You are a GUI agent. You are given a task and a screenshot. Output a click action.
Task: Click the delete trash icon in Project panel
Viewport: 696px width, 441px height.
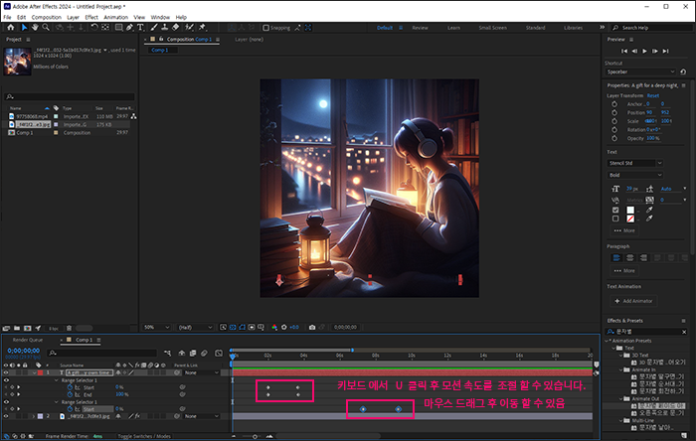(69, 329)
